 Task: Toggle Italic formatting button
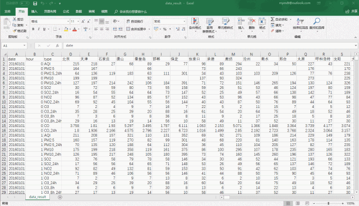[39, 29]
